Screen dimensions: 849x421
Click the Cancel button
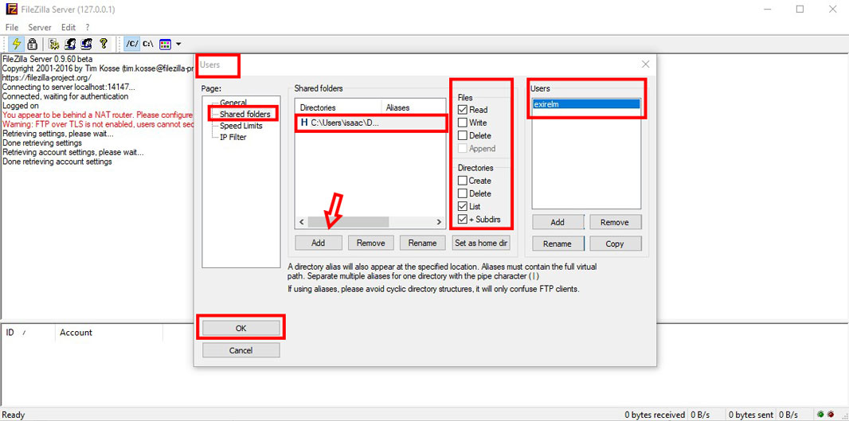pos(241,350)
